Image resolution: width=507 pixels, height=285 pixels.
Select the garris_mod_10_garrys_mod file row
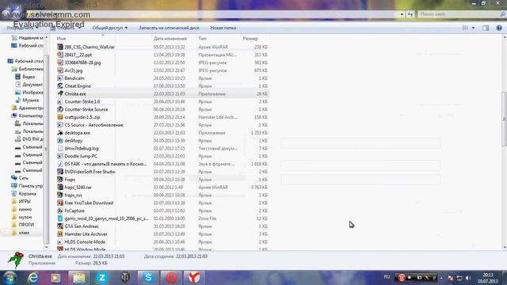162,218
